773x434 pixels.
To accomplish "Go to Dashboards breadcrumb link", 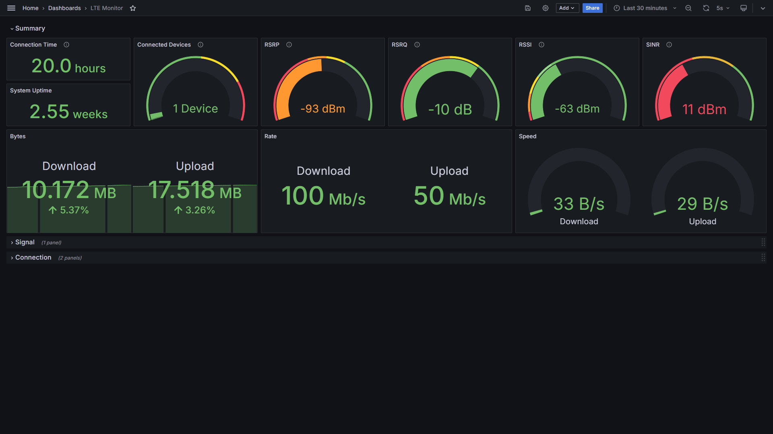I will click(64, 8).
